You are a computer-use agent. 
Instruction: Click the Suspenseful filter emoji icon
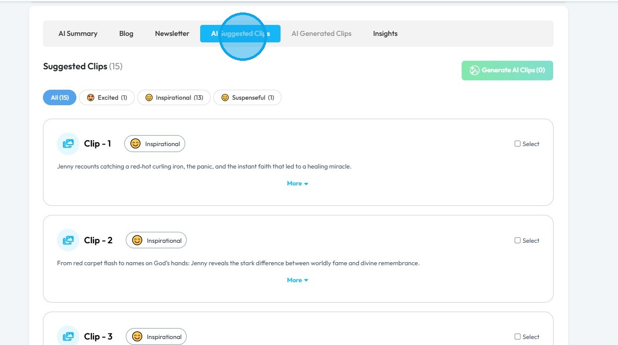point(225,98)
